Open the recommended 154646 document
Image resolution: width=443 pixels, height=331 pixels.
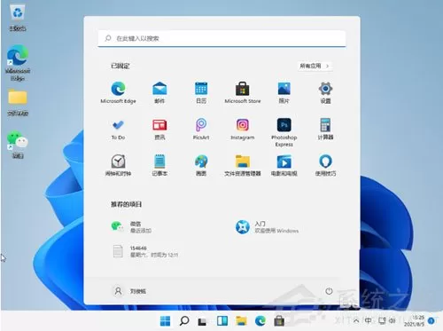144,251
